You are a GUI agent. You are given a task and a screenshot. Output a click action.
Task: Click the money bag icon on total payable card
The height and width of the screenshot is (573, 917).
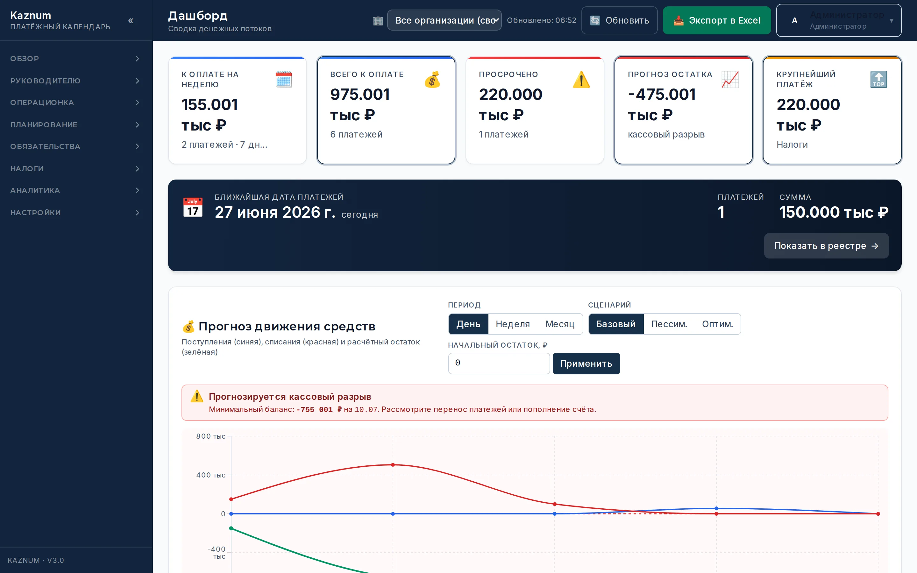[432, 79]
